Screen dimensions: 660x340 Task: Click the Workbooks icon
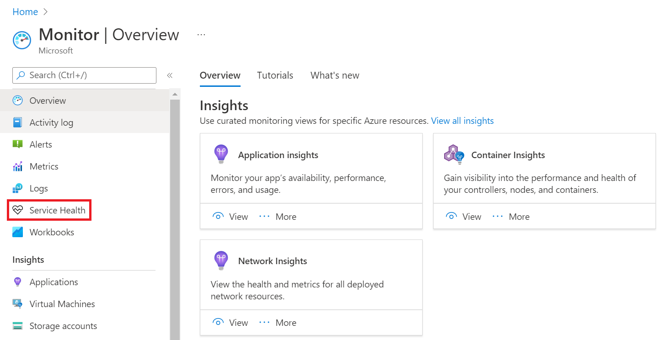[x=18, y=232]
